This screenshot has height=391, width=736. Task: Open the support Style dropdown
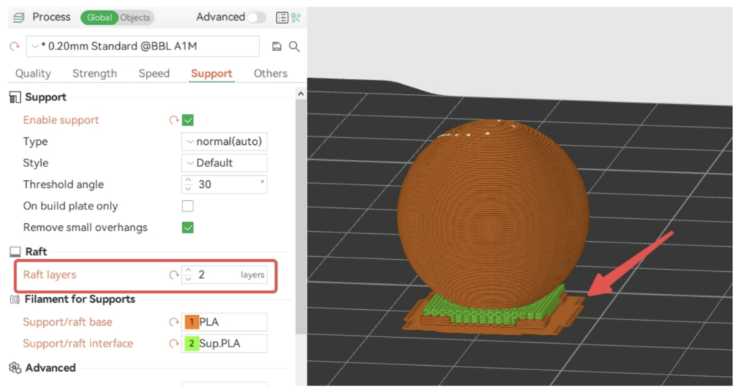(x=224, y=163)
